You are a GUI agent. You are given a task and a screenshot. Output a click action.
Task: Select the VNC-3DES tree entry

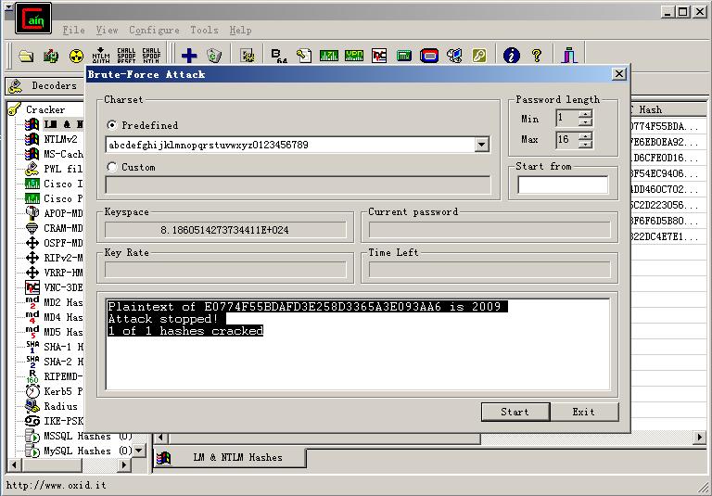pos(63,287)
